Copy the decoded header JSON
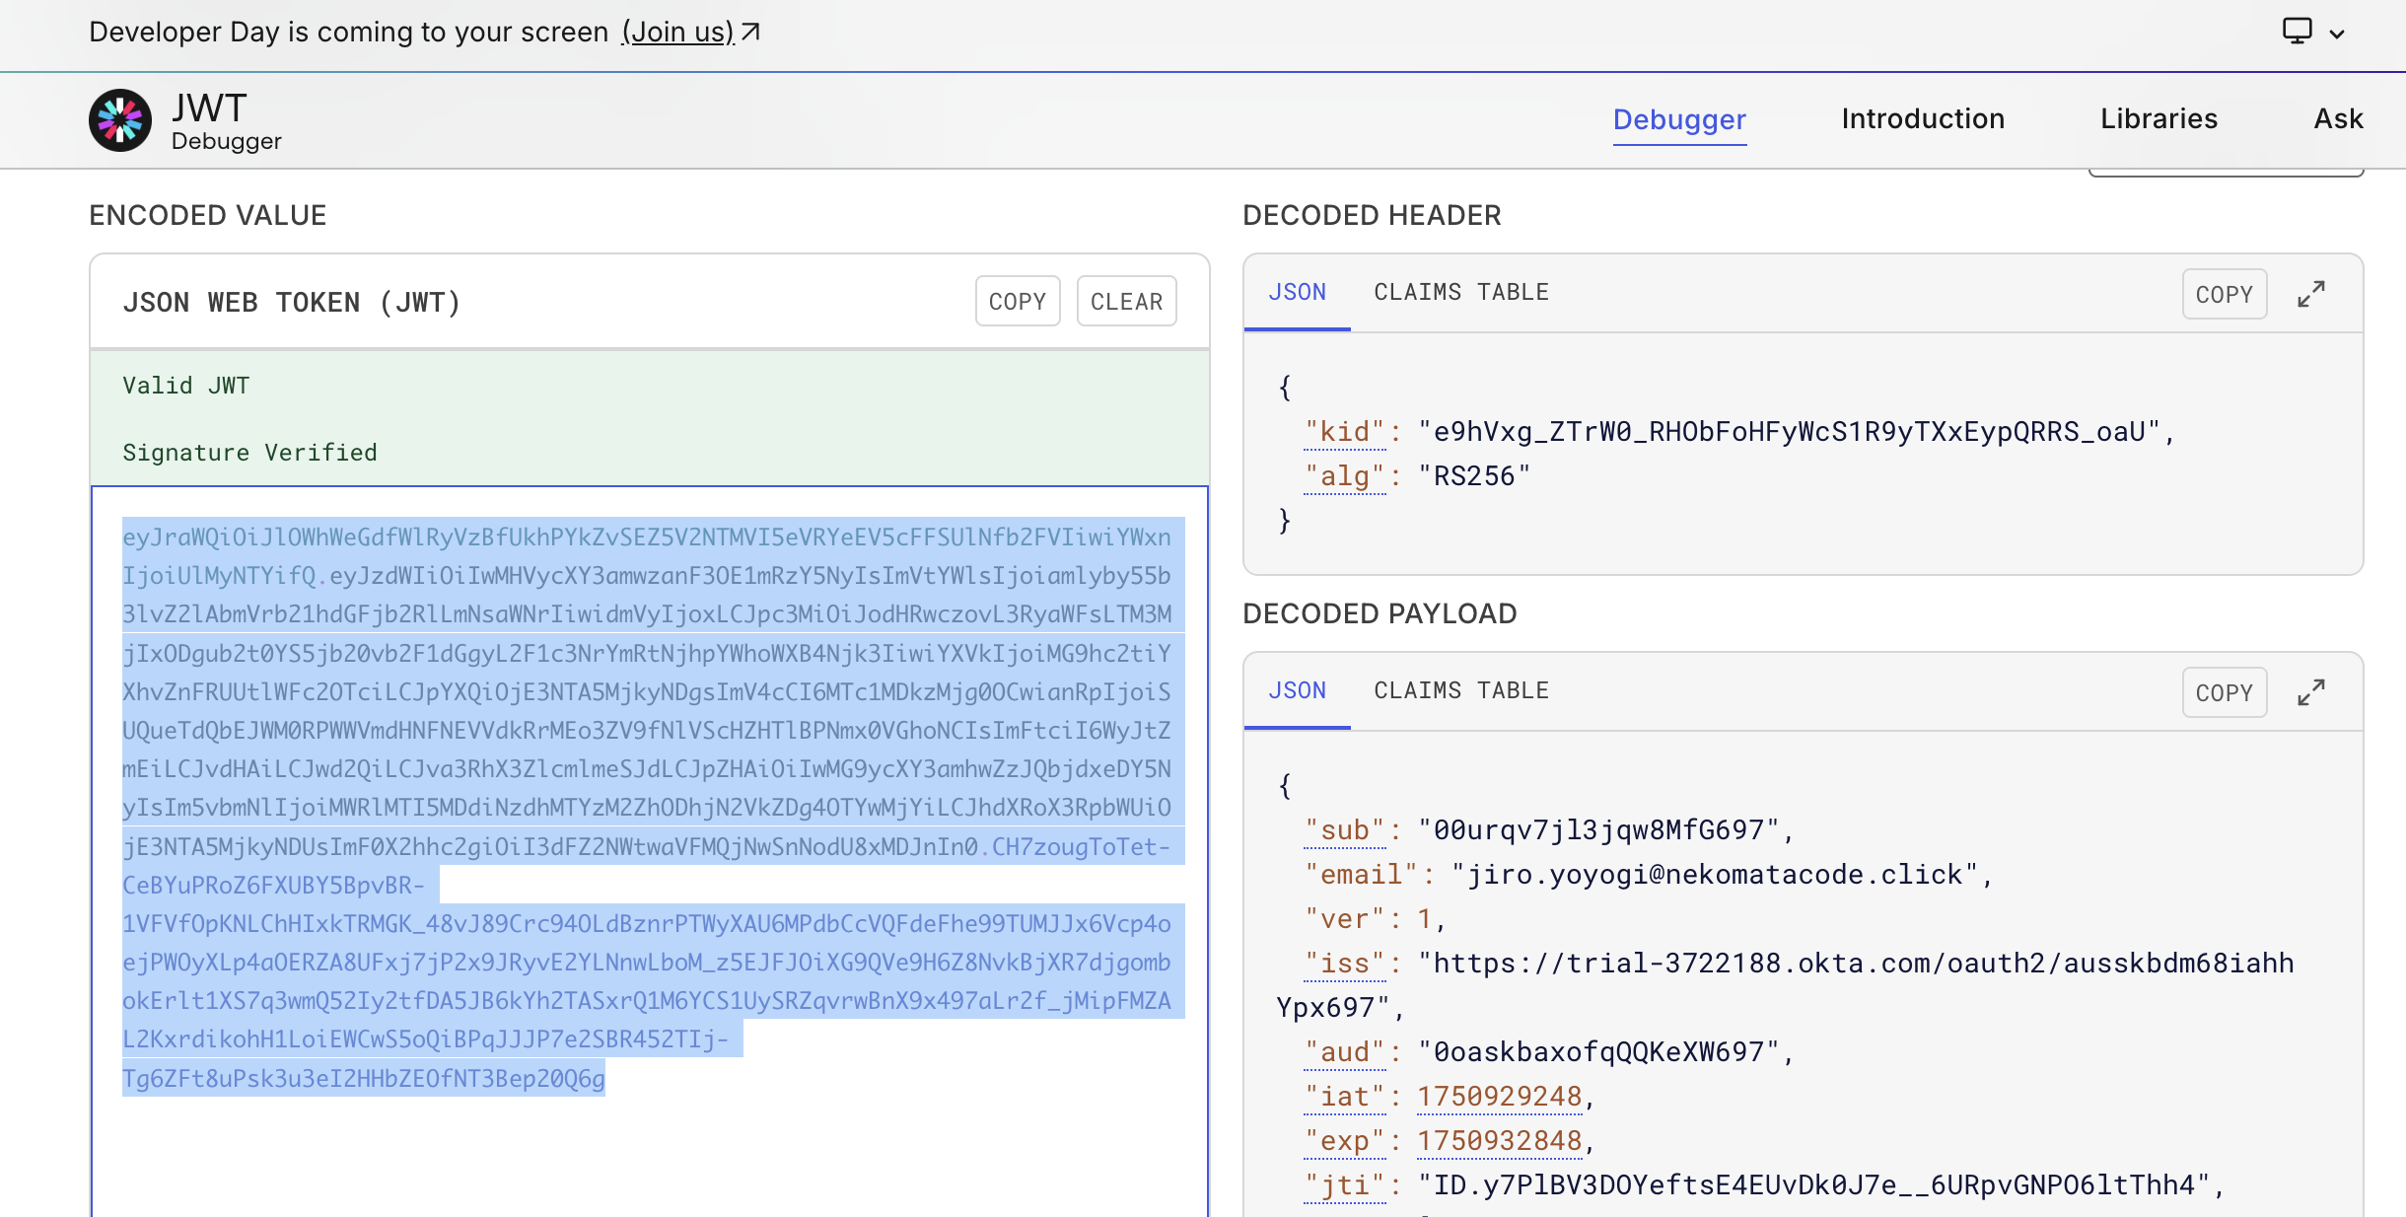Image resolution: width=2406 pixels, height=1217 pixels. [x=2224, y=294]
